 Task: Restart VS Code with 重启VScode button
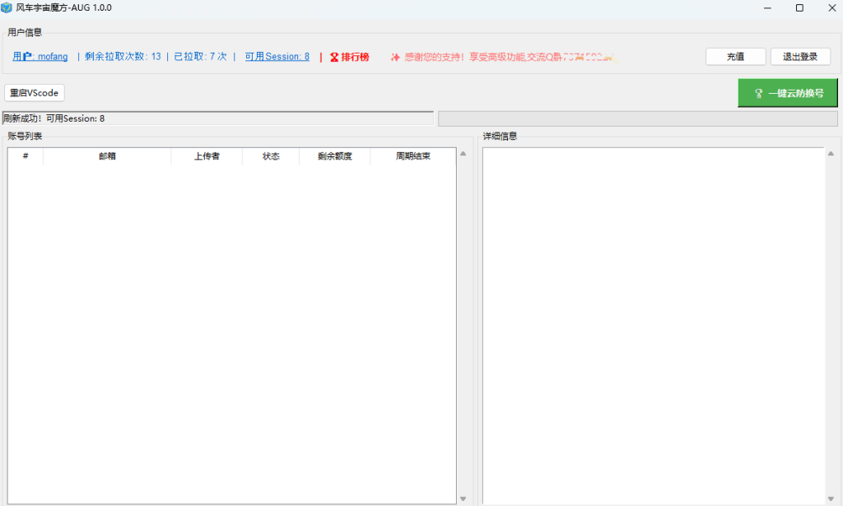click(x=35, y=93)
